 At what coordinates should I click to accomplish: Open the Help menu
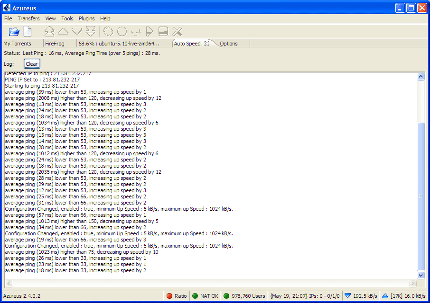105,18
